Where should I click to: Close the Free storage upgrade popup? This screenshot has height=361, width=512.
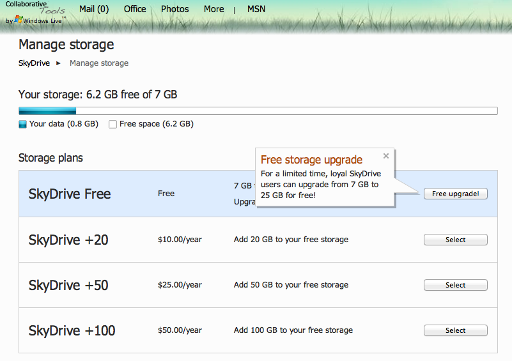click(386, 156)
